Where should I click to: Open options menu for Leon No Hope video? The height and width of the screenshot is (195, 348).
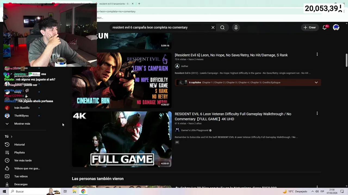click(x=317, y=54)
